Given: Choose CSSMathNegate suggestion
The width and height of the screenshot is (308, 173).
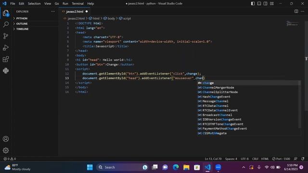Looking at the screenshot, I should (x=249, y=133).
